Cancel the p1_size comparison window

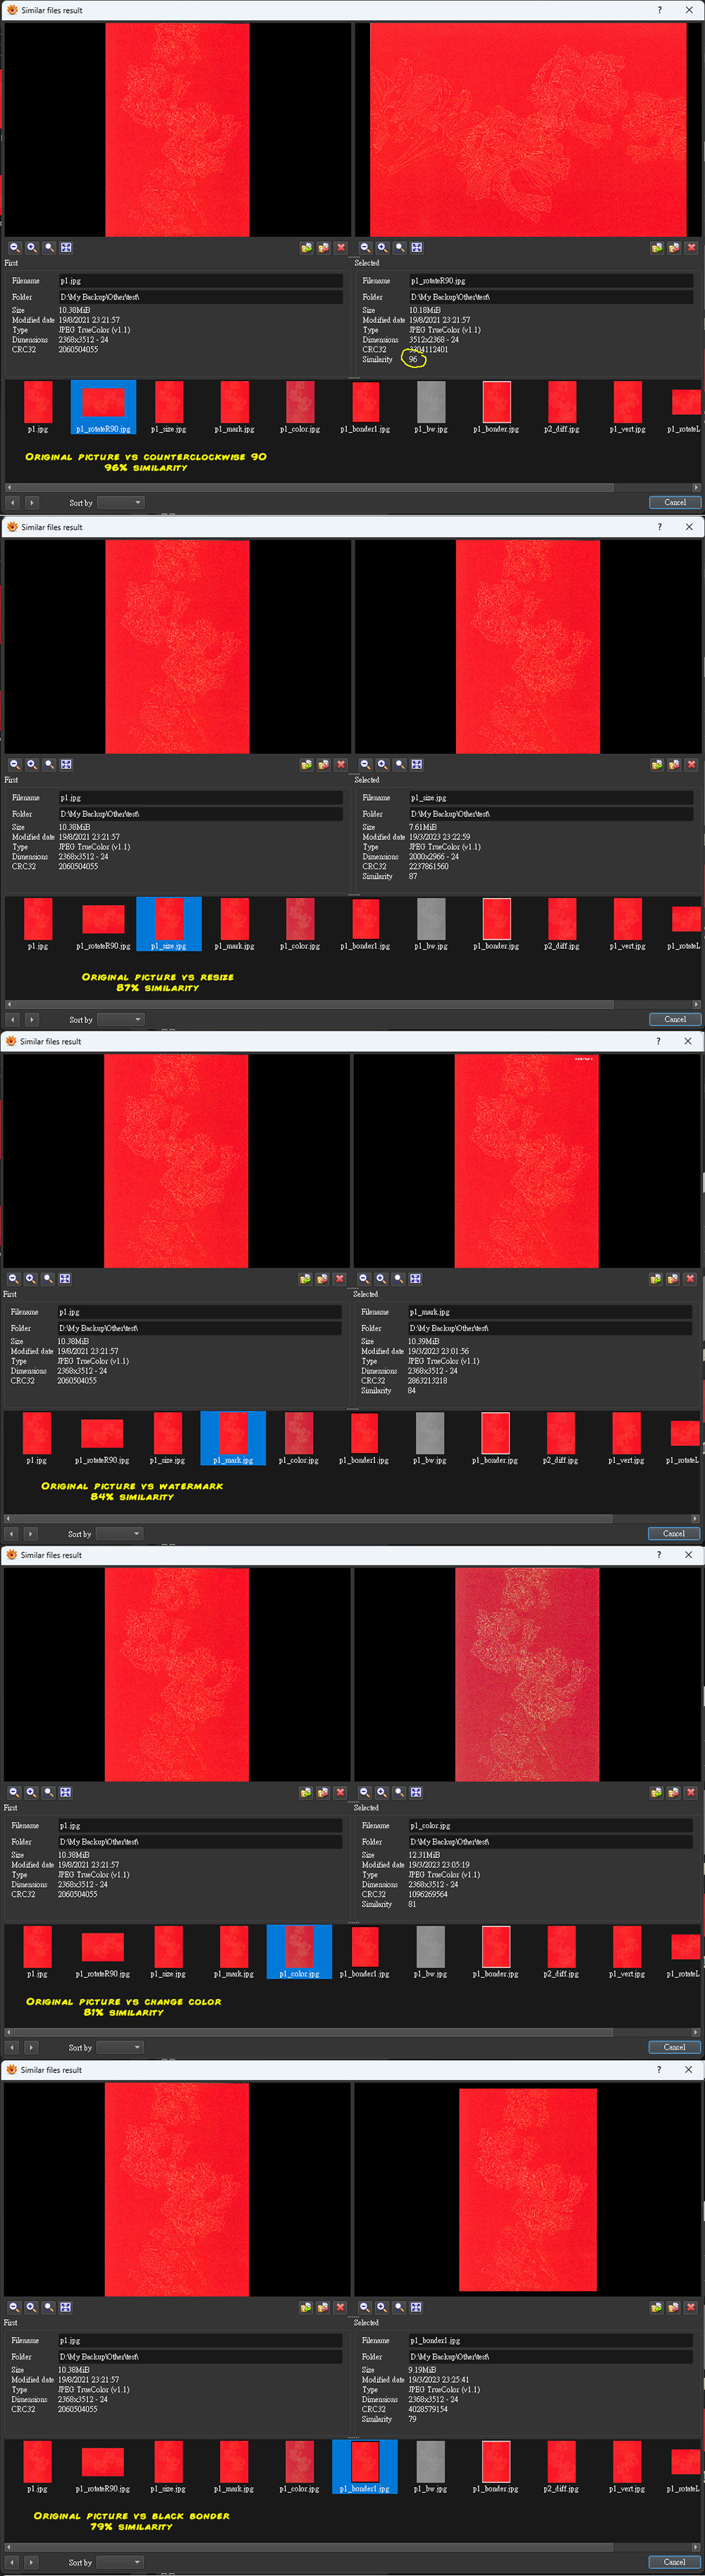[675, 1019]
